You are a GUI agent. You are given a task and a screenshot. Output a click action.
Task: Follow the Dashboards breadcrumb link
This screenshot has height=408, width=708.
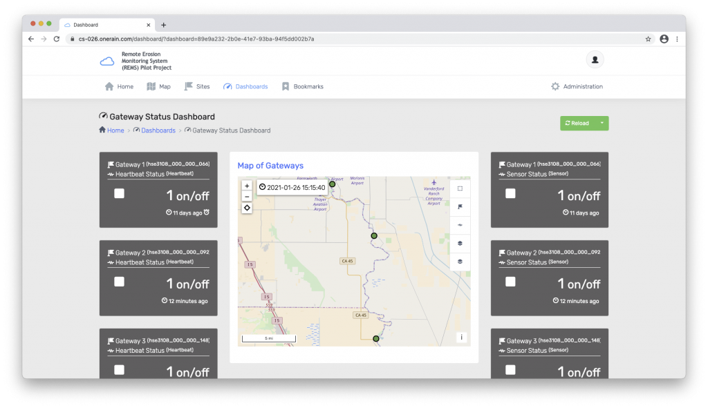click(x=158, y=130)
